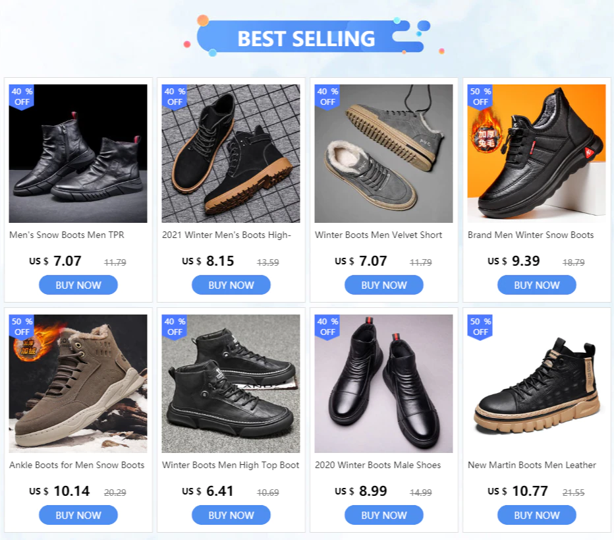Click the 40% OFF badge on 2020 Winter Boots Male Shoes
The width and height of the screenshot is (614, 540).
(x=327, y=327)
